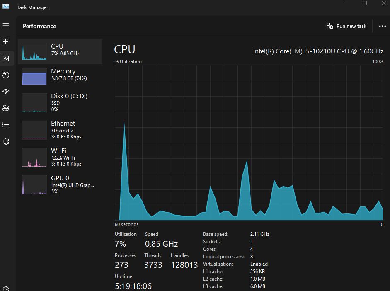This screenshot has width=390, height=291.
Task: Click the 0.85 GHz Speed value below graph
Action: coord(161,244)
